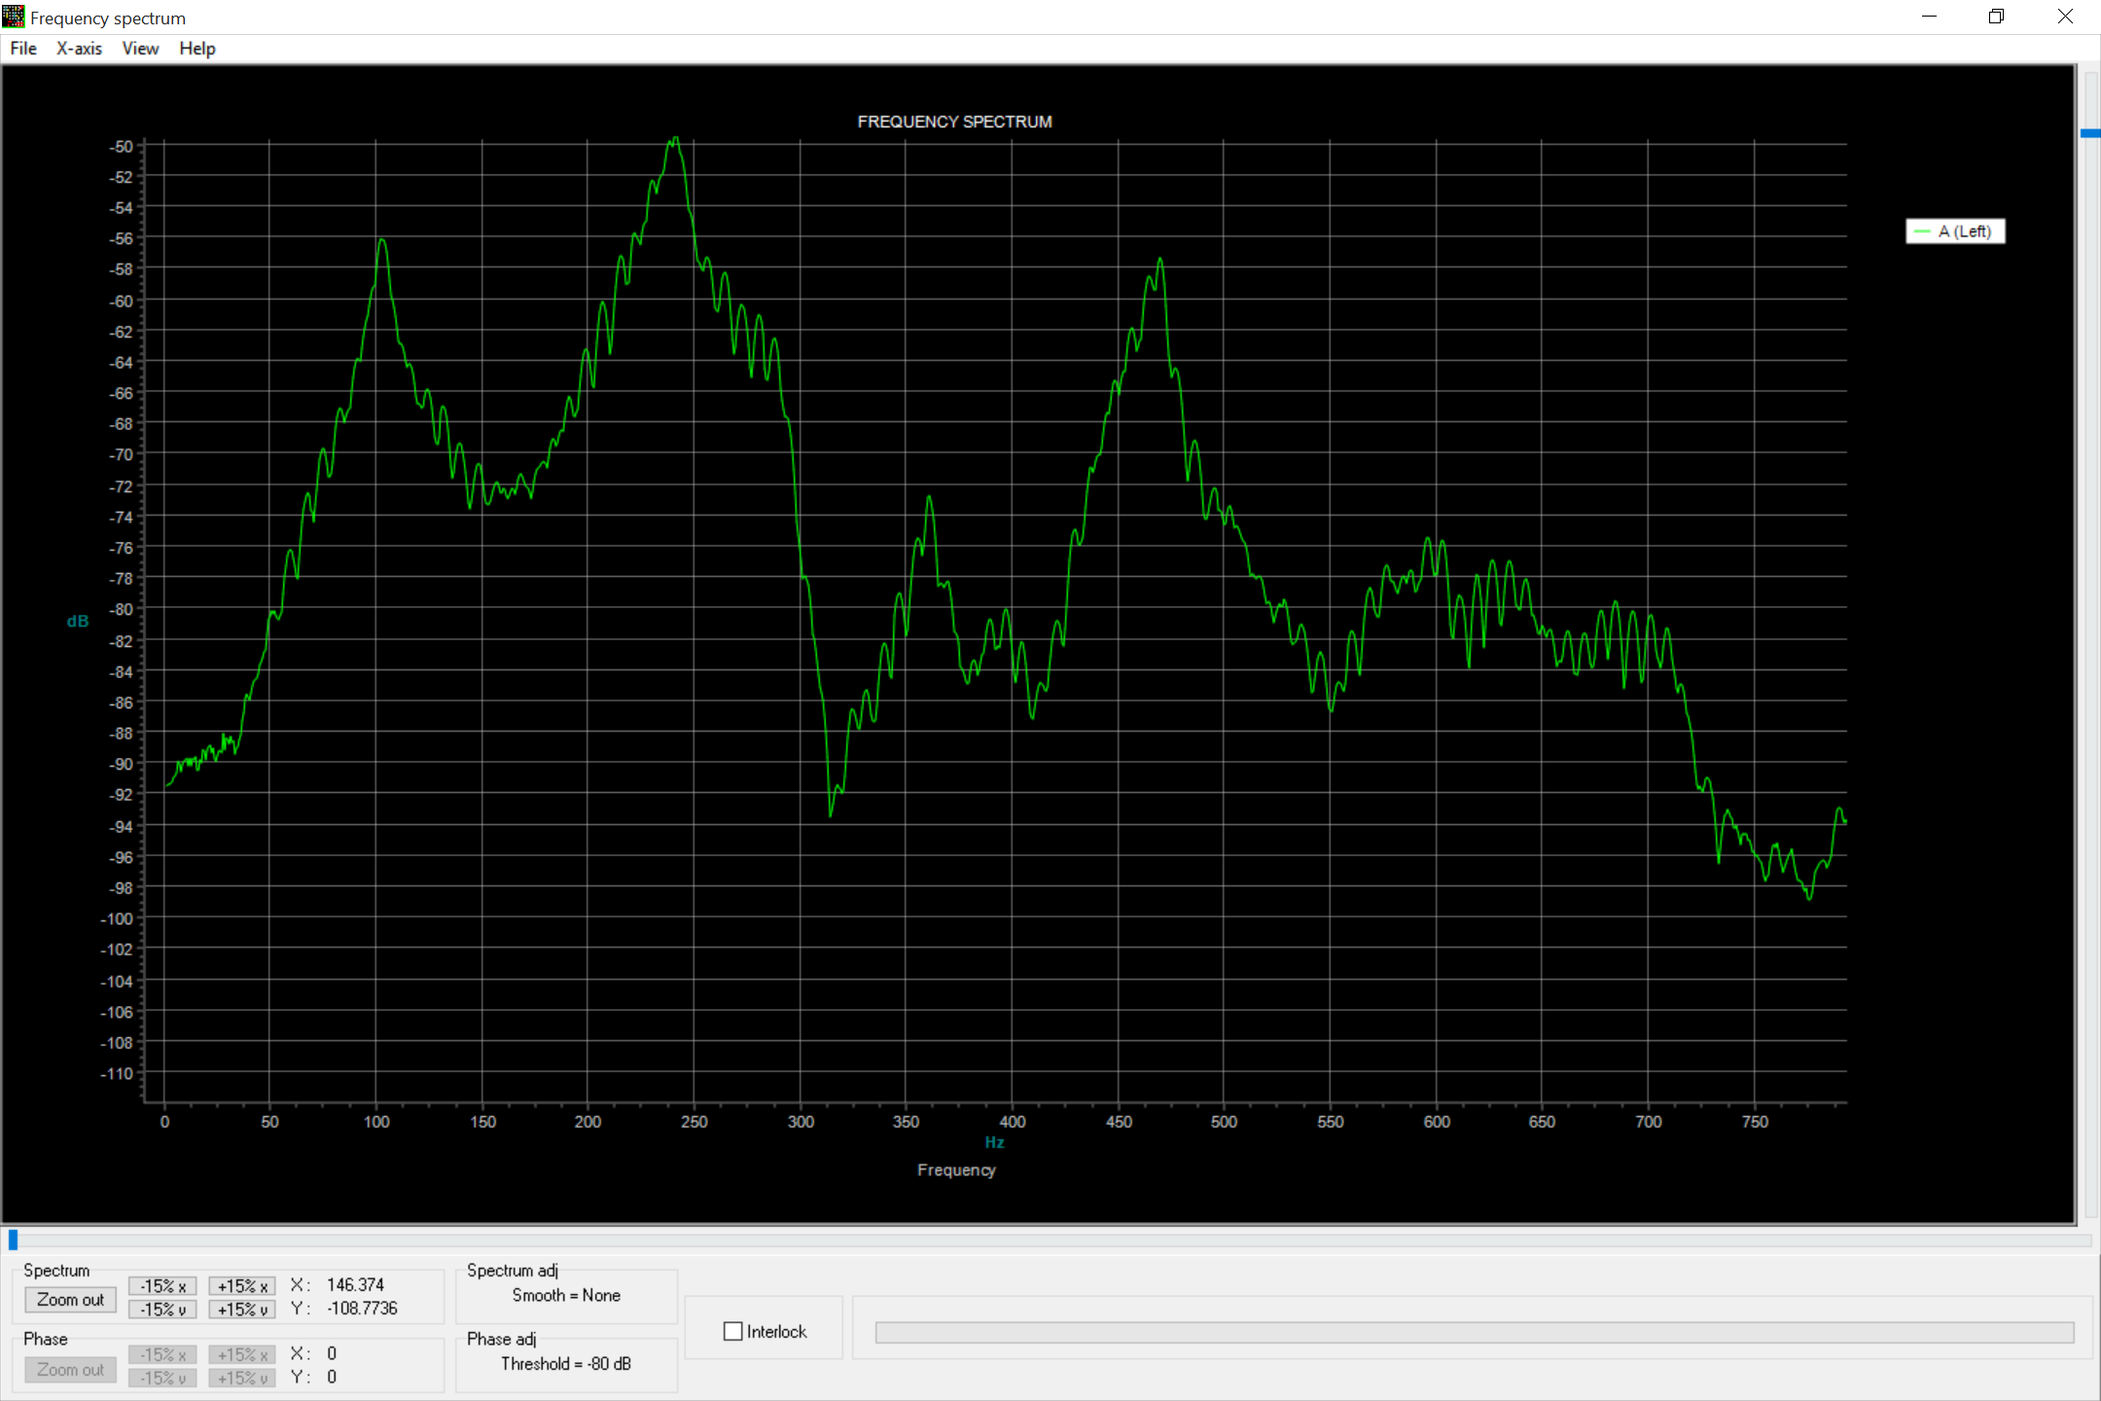Enable the Interlock checkbox
This screenshot has height=1401, width=2101.
point(733,1331)
